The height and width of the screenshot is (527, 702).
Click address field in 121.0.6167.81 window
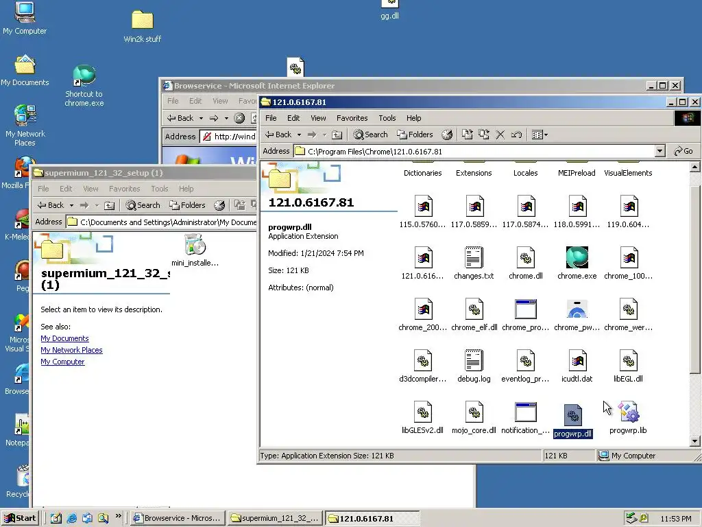coord(474,151)
